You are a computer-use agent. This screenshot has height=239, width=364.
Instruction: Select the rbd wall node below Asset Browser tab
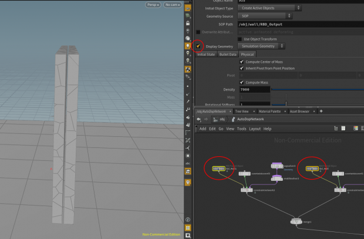[x=312, y=169]
